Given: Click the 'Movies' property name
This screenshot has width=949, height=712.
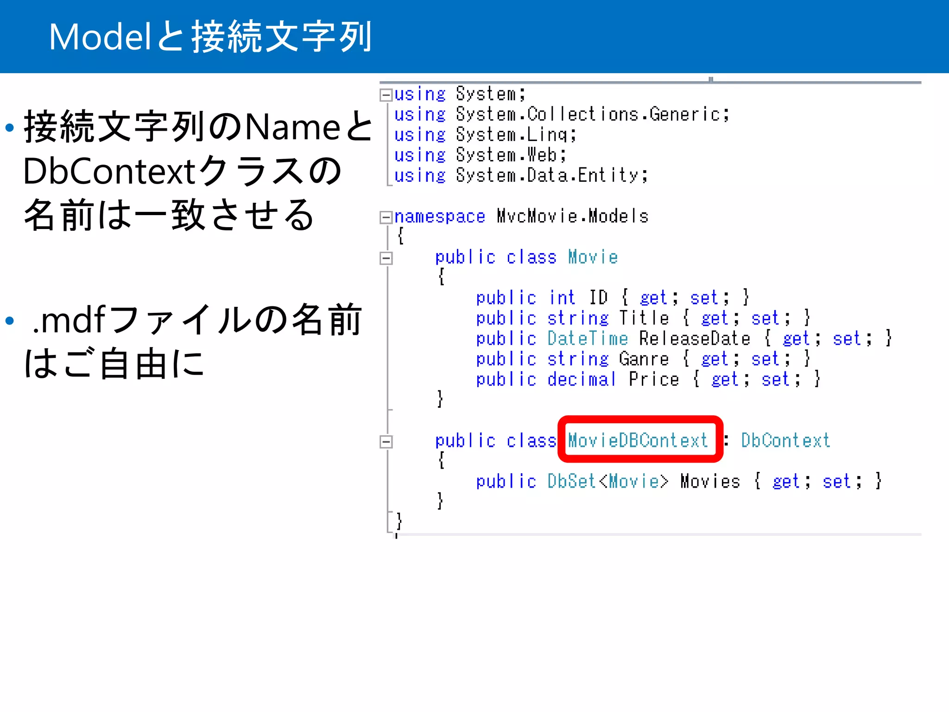Looking at the screenshot, I should (x=710, y=481).
